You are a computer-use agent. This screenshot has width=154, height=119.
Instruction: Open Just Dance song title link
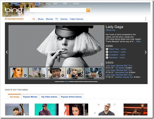[x=114, y=52]
